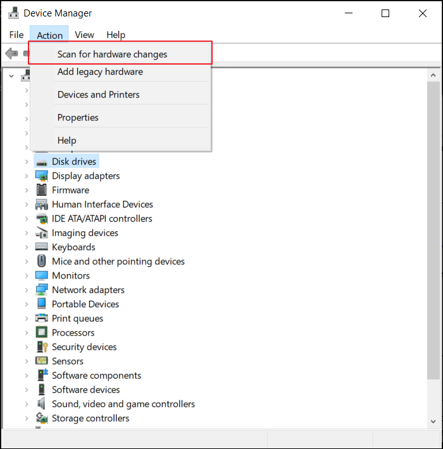Select the Human Interface Devices label
The width and height of the screenshot is (443, 449).
103,205
